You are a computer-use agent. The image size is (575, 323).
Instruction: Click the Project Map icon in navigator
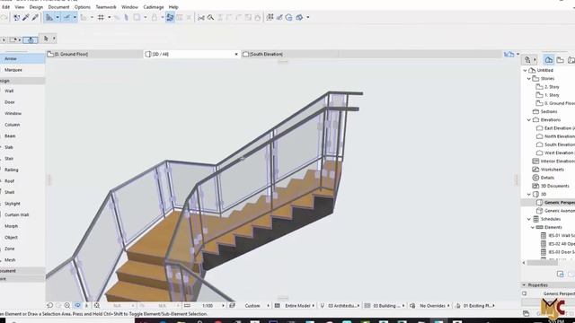[x=548, y=60]
